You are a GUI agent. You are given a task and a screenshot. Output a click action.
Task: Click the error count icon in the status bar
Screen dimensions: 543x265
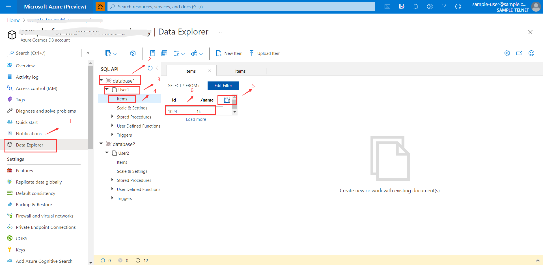120,260
